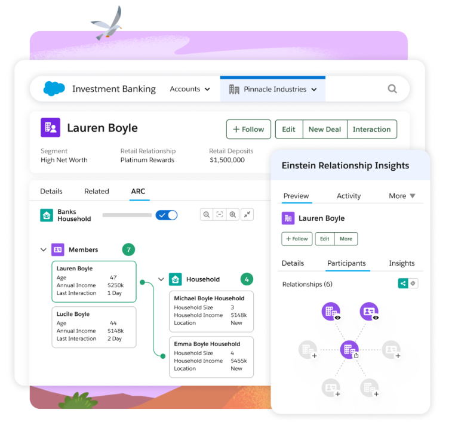Image resolution: width=455 pixels, height=425 pixels.
Task: Click the collapse view arrows icon
Action: point(248,215)
